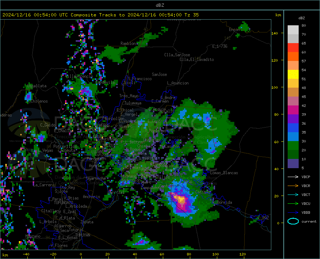Click the 'Perdriel' place label
This screenshot has height=259, width=320.
pyautogui.click(x=95, y=159)
